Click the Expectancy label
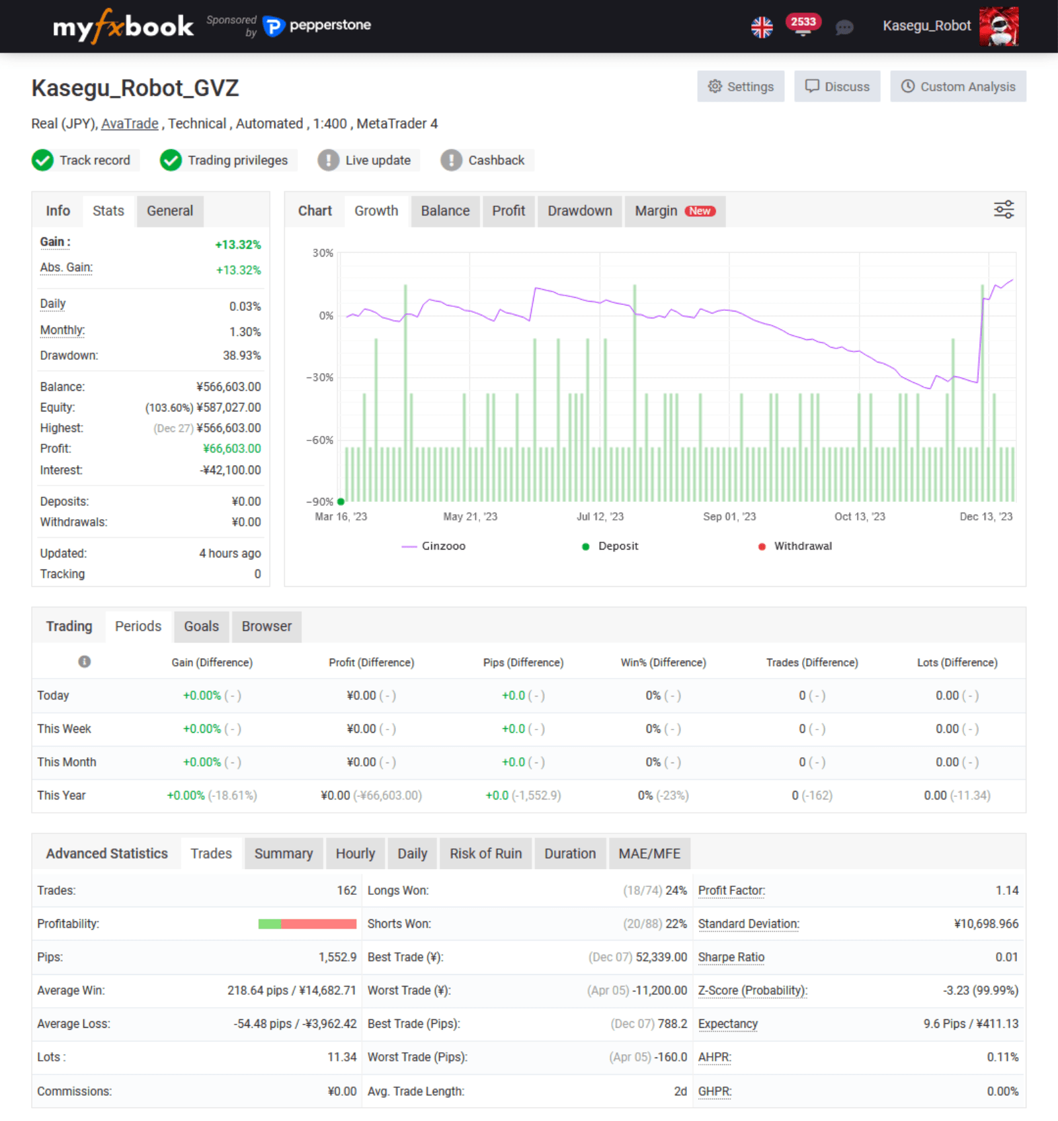 click(728, 1024)
